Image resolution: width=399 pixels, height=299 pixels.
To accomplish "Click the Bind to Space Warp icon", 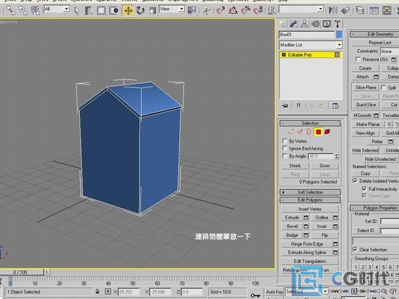I will (35, 10).
